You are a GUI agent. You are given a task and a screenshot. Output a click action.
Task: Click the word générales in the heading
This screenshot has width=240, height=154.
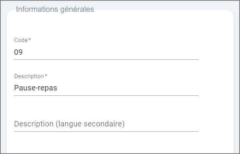pos(77,10)
